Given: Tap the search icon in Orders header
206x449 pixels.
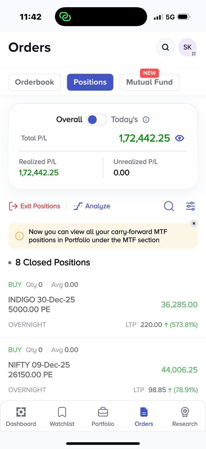Looking at the screenshot, I should click(x=165, y=47).
